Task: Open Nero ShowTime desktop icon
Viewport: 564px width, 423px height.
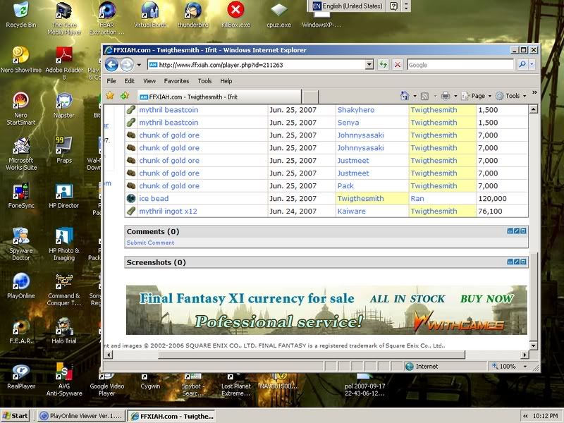Action: (x=21, y=60)
